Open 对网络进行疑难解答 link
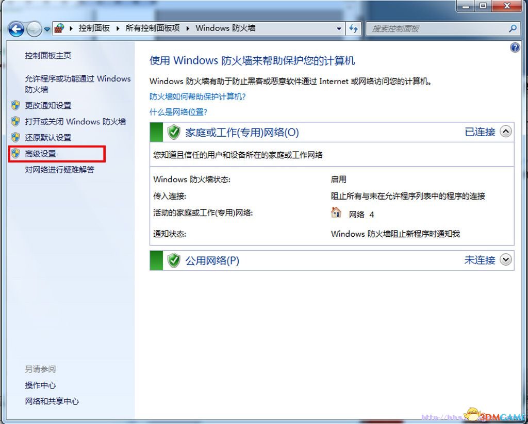The image size is (528, 424). pyautogui.click(x=60, y=169)
